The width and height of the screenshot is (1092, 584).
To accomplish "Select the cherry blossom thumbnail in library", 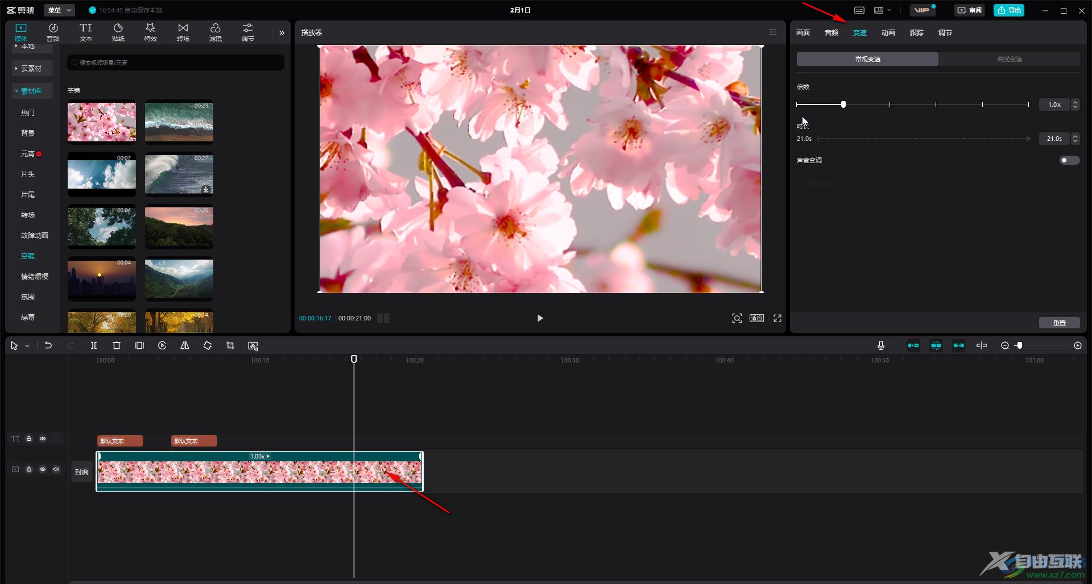I will pyautogui.click(x=102, y=122).
